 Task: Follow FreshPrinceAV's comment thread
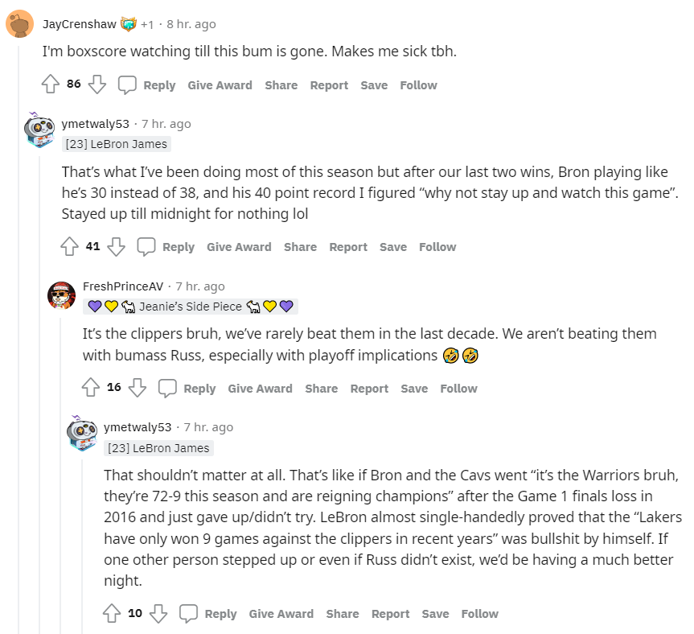point(458,389)
